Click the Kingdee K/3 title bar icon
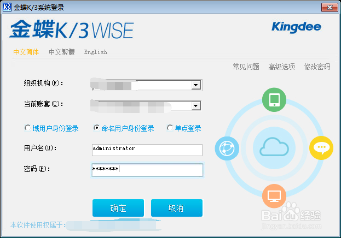 click(x=7, y=7)
